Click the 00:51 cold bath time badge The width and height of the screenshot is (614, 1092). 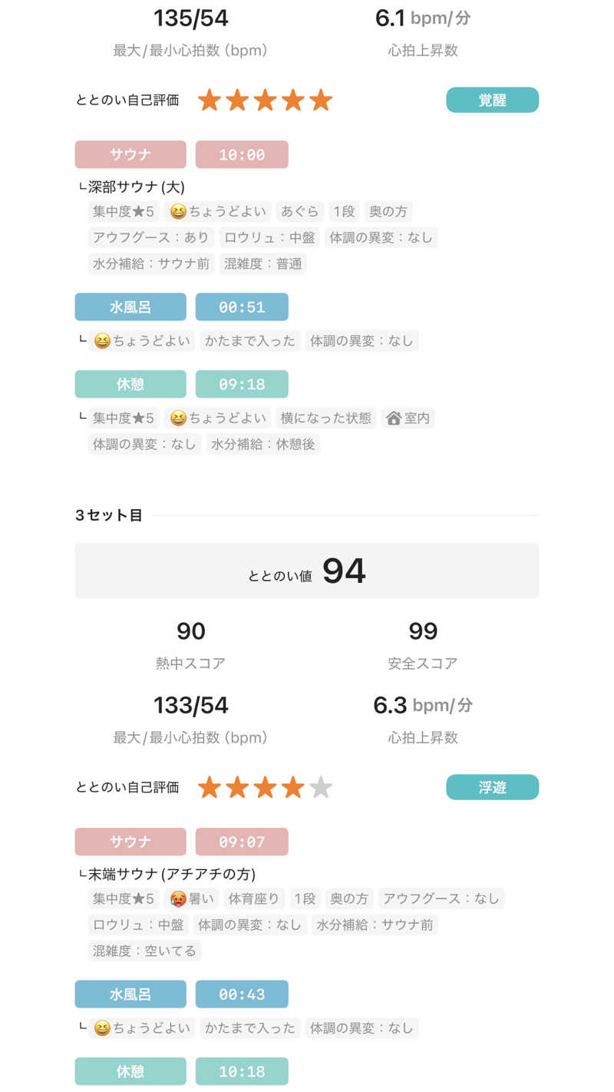(x=242, y=307)
